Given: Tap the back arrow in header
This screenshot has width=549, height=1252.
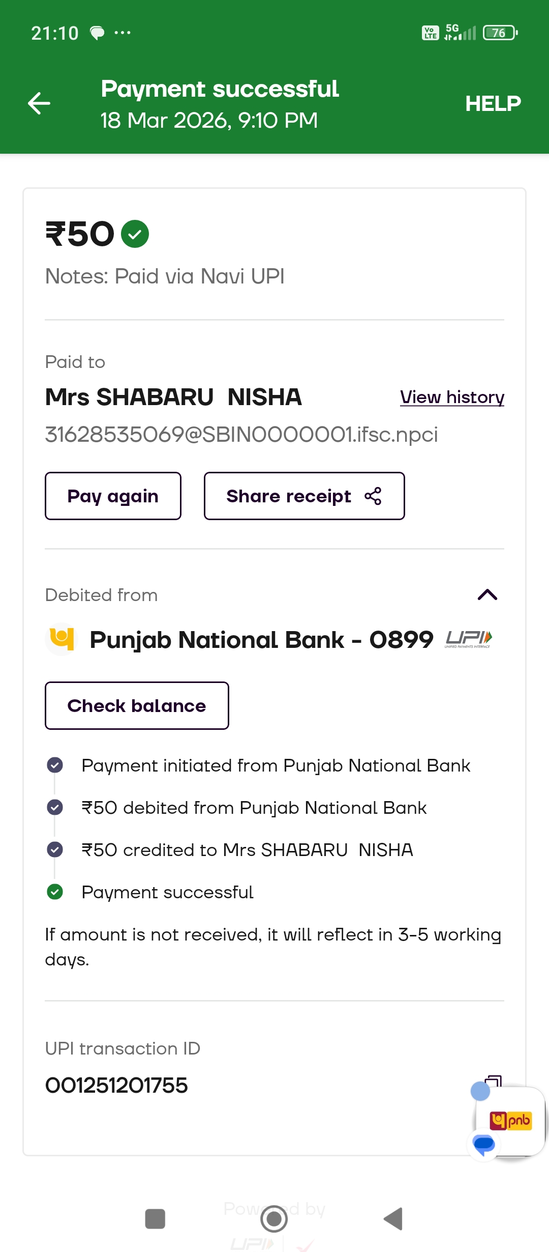Looking at the screenshot, I should point(39,103).
